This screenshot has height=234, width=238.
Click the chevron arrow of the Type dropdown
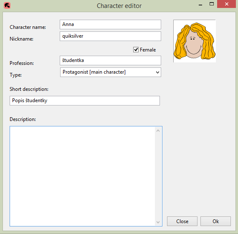(x=157, y=72)
